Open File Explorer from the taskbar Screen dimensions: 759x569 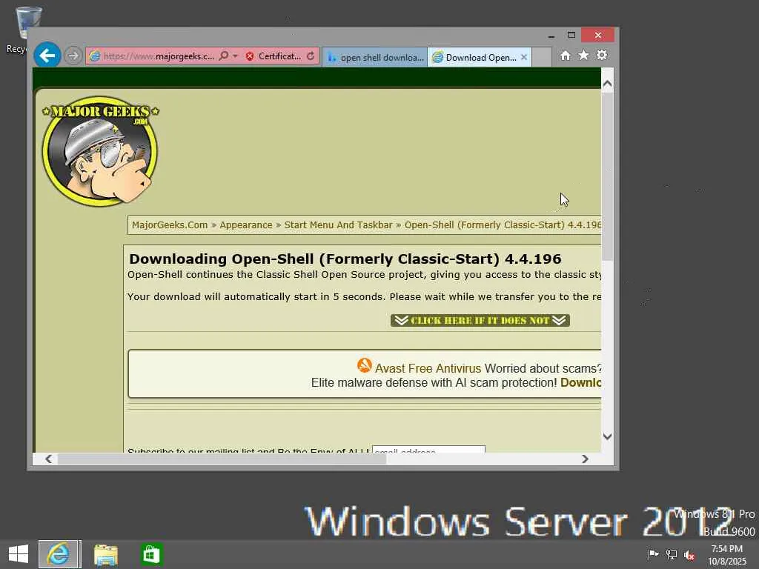click(x=106, y=555)
